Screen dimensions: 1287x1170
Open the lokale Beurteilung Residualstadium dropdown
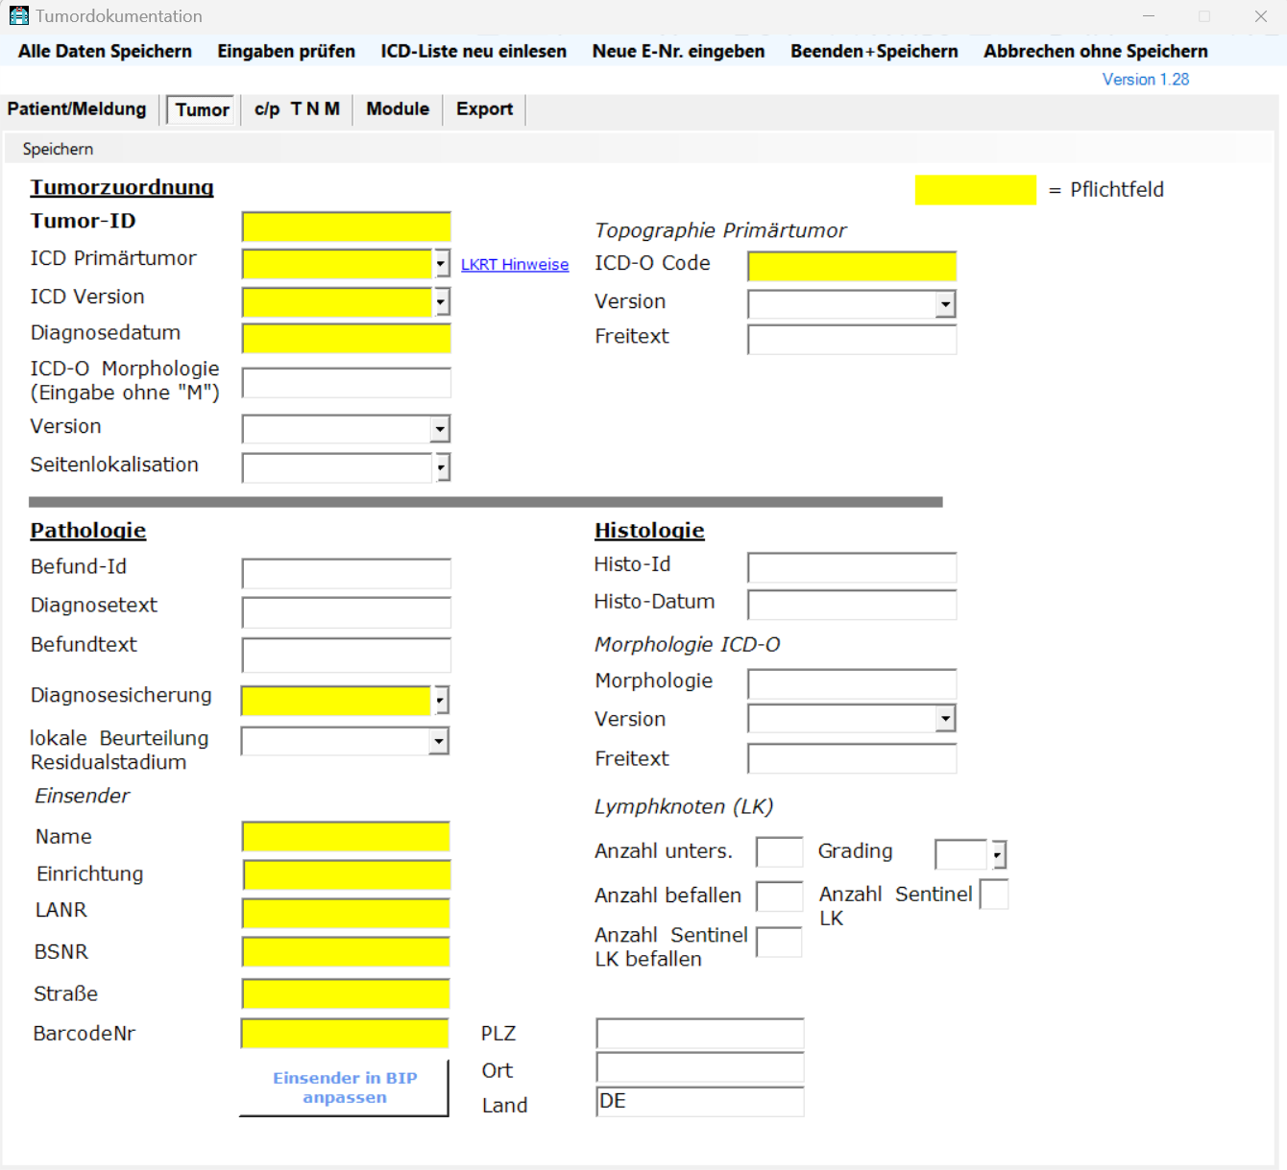pyautogui.click(x=439, y=741)
